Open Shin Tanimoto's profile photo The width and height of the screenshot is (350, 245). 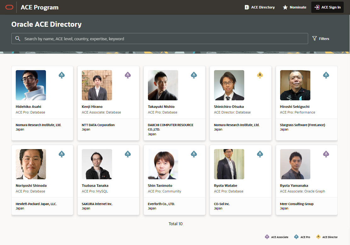[x=163, y=164]
